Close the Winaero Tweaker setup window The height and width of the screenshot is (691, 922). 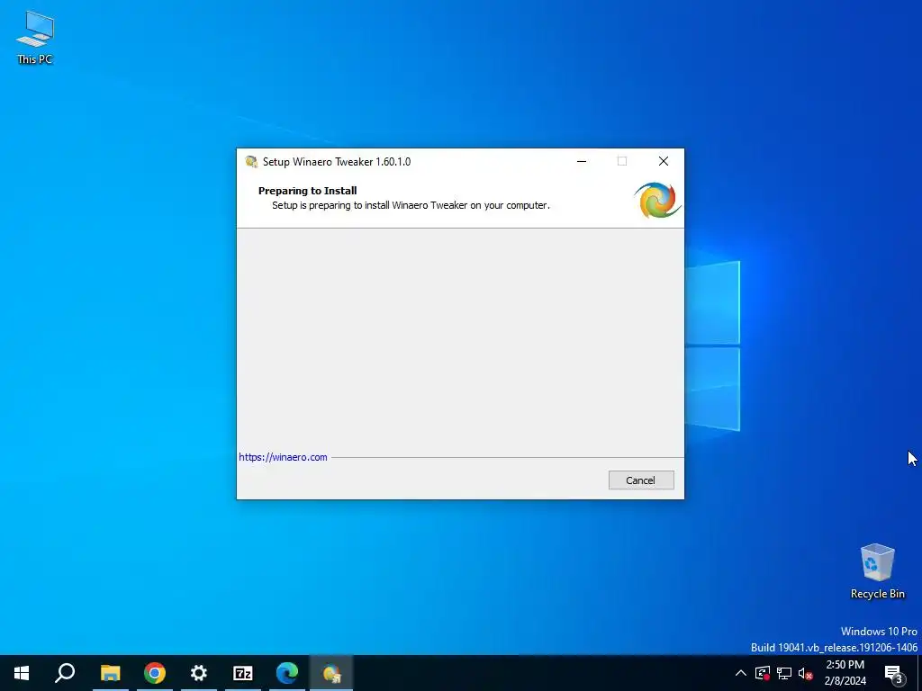[x=664, y=162]
